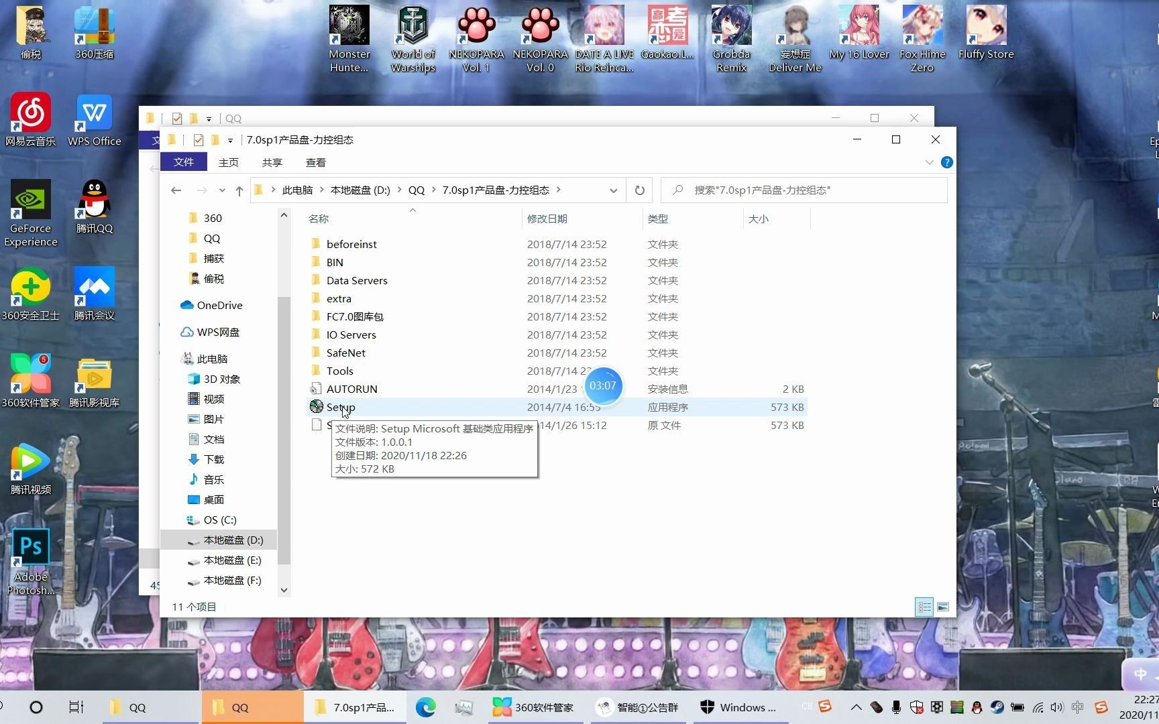The image size is (1159, 724).
Task: Navigate back with the back arrow
Action: coord(176,190)
